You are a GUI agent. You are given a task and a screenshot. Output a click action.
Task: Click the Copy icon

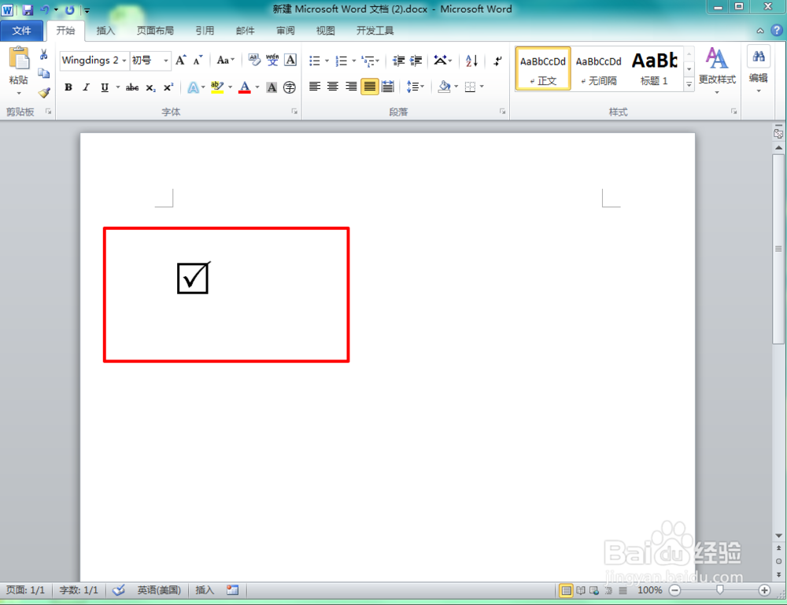pos(43,73)
